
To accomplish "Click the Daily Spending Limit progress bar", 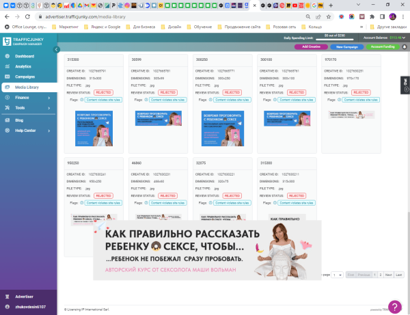I will coord(334,40).
